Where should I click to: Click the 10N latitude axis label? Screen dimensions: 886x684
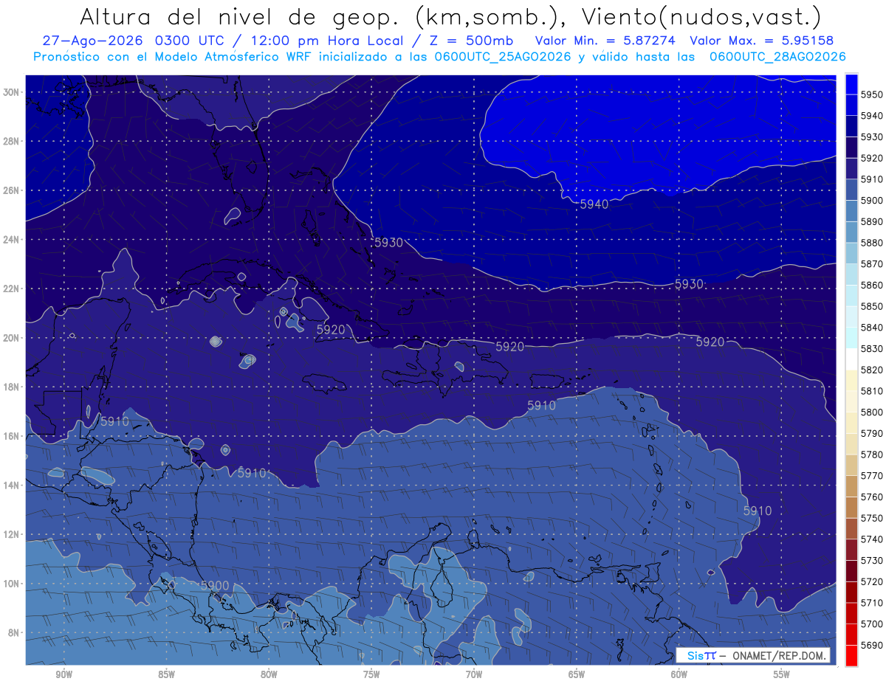coord(11,584)
